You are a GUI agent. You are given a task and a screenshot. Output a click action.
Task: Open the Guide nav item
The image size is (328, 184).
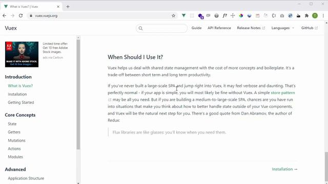[196, 28]
